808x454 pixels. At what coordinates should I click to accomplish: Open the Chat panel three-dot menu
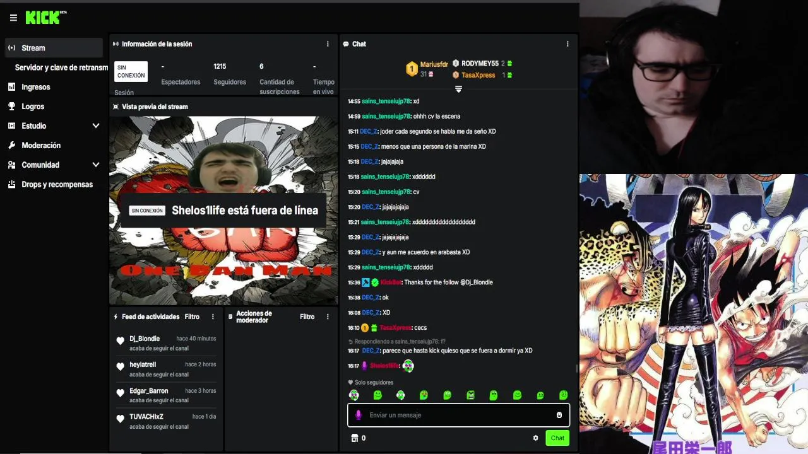[567, 44]
